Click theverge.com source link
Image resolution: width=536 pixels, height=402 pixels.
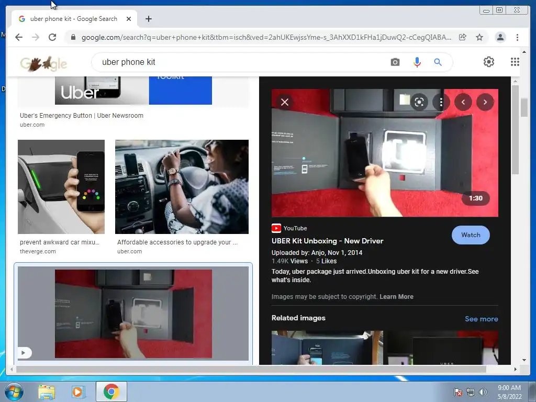(38, 251)
